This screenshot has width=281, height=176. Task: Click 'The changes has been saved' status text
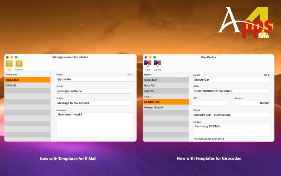click(209, 139)
